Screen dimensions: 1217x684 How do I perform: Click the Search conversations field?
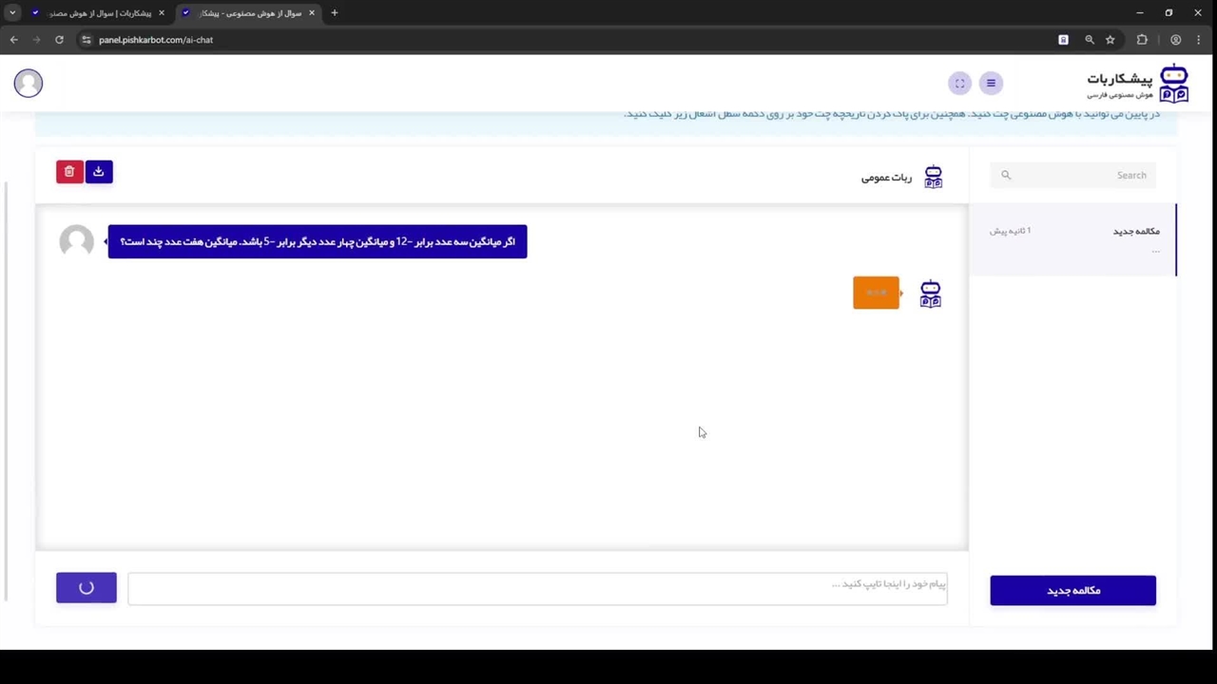(x=1079, y=175)
